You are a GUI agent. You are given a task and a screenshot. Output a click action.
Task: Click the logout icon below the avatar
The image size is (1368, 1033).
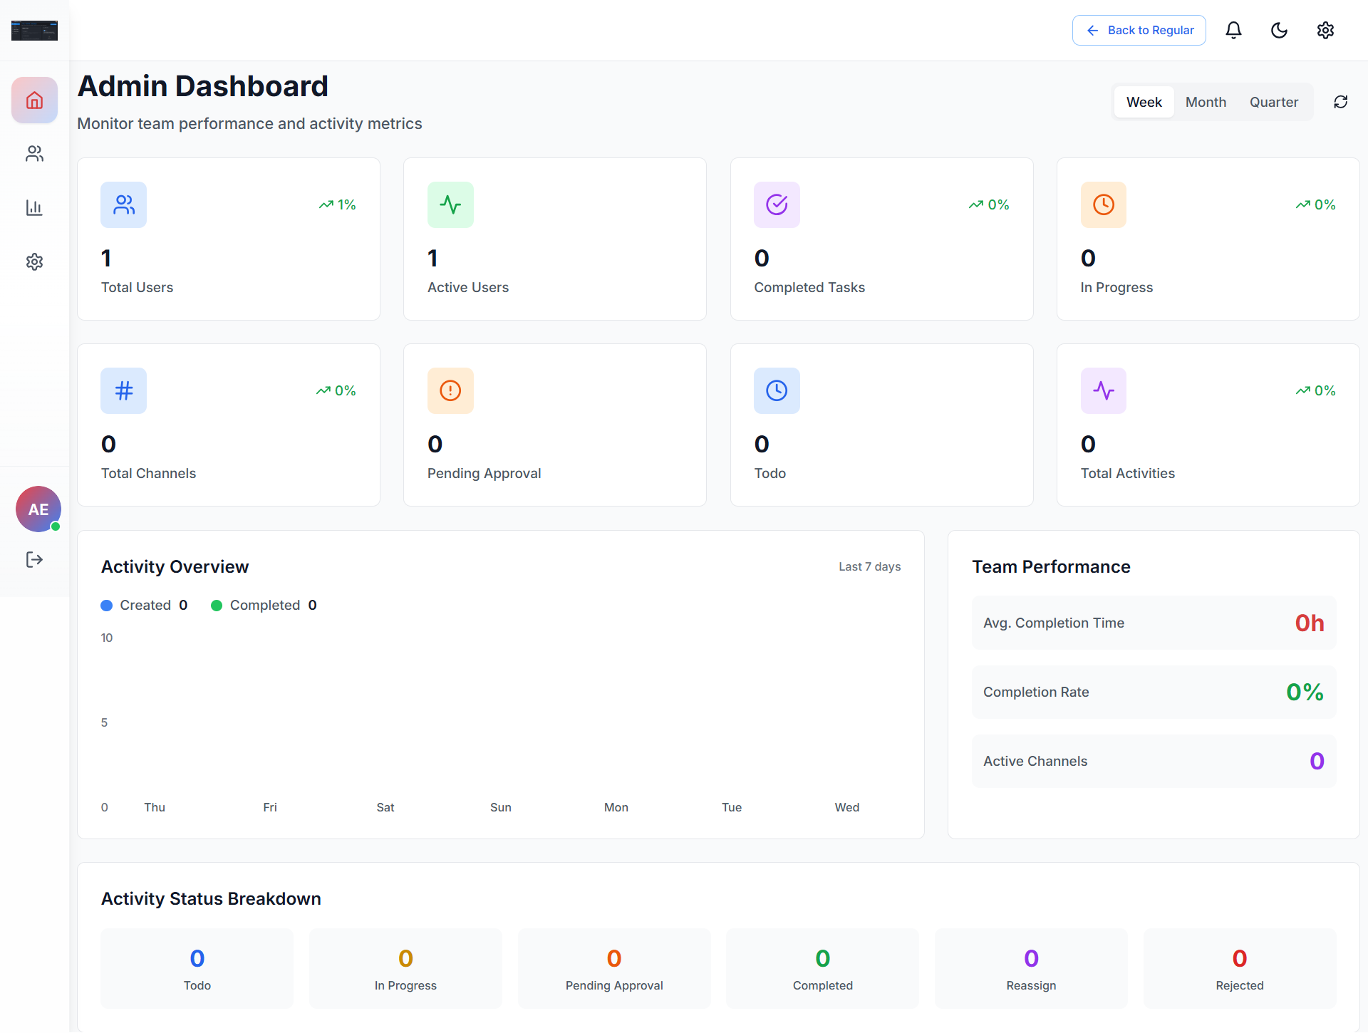34,559
